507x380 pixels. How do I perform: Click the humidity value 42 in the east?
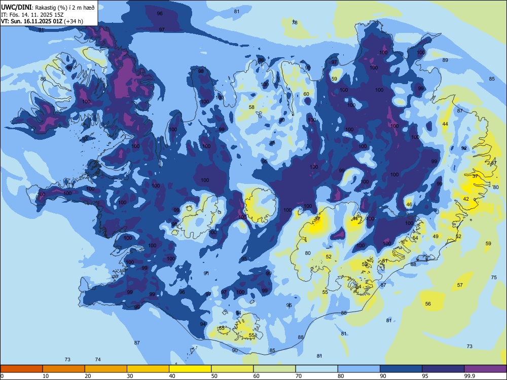click(465, 199)
